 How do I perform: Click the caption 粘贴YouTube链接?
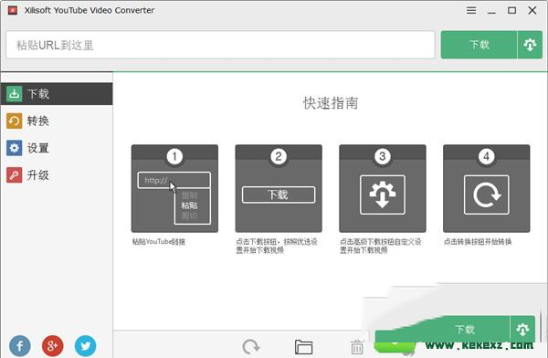click(159, 242)
